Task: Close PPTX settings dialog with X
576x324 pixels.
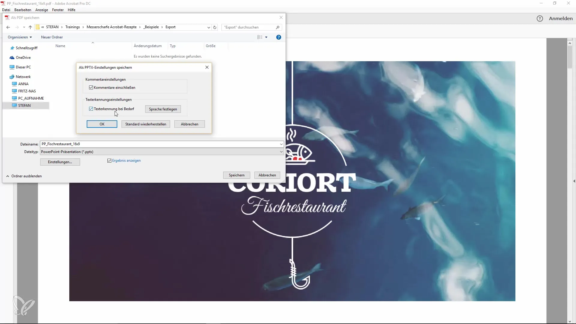Action: [207, 67]
